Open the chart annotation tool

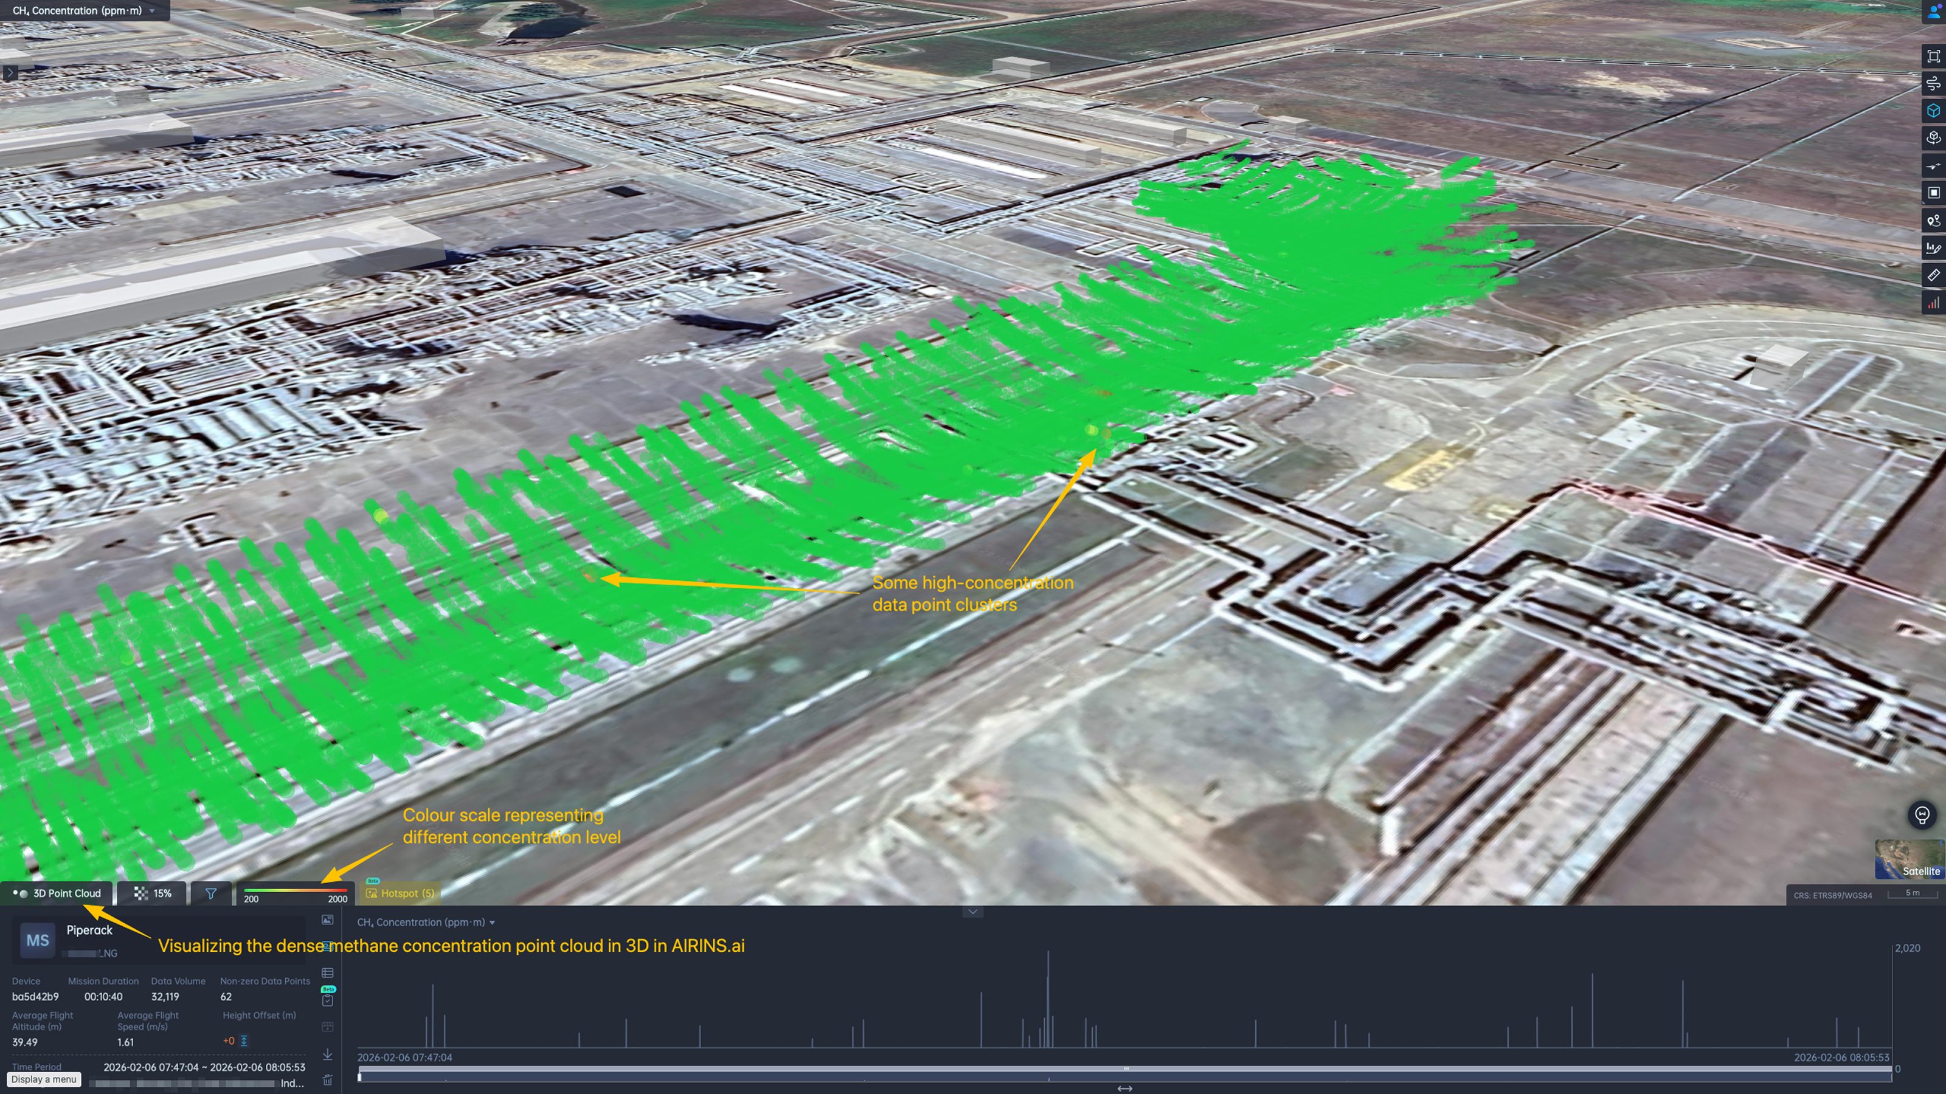1933,247
